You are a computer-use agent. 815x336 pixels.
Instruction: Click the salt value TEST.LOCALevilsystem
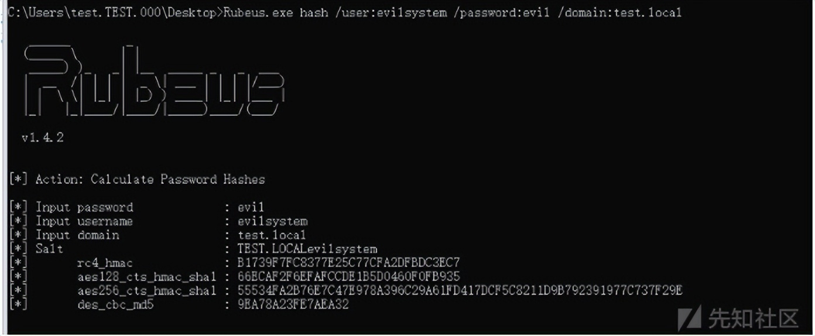(307, 249)
